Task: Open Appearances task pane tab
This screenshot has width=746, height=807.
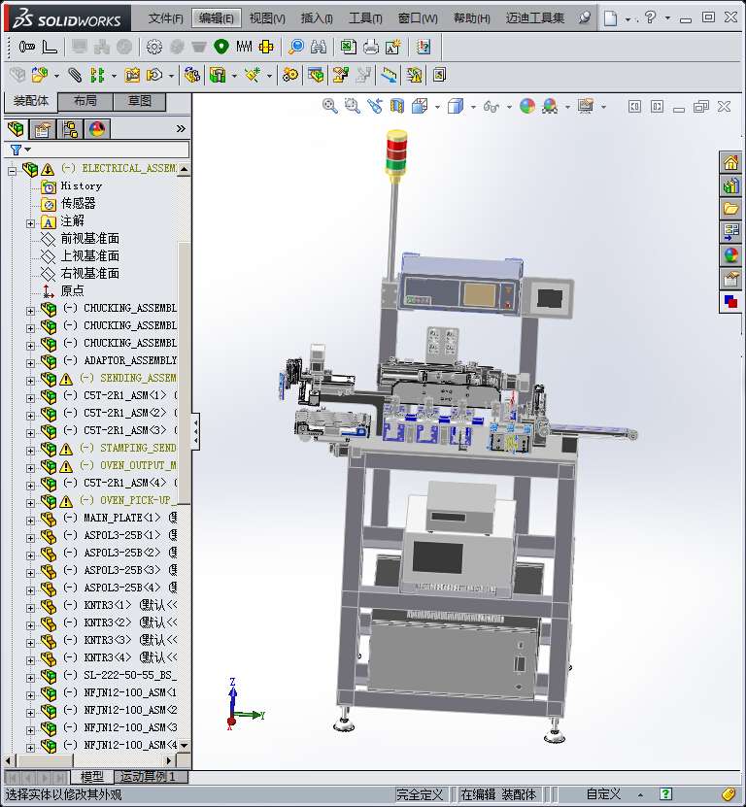Action: click(731, 254)
